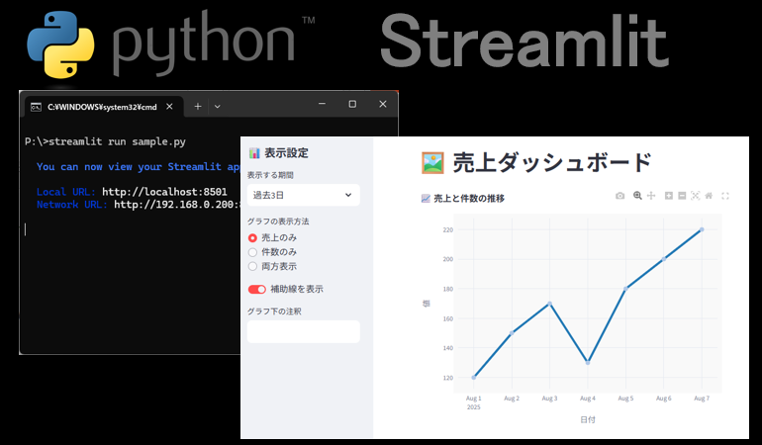The width and height of the screenshot is (762, 445).
Task: Download the plot as PNG with camera icon
Action: (x=619, y=196)
